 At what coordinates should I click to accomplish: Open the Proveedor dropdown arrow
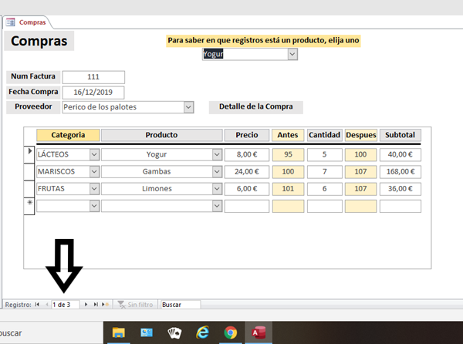point(189,107)
